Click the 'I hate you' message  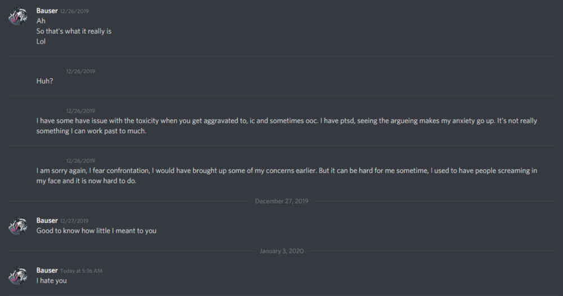point(52,280)
